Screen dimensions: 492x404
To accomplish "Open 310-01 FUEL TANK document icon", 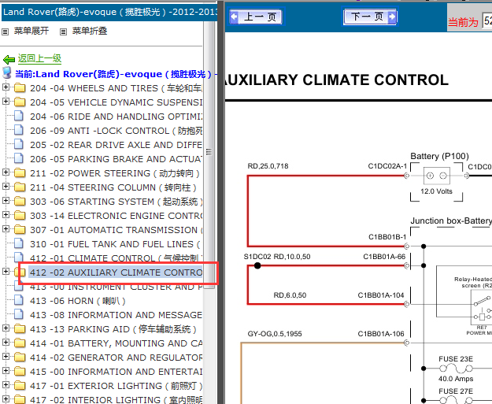I will click(x=19, y=243).
